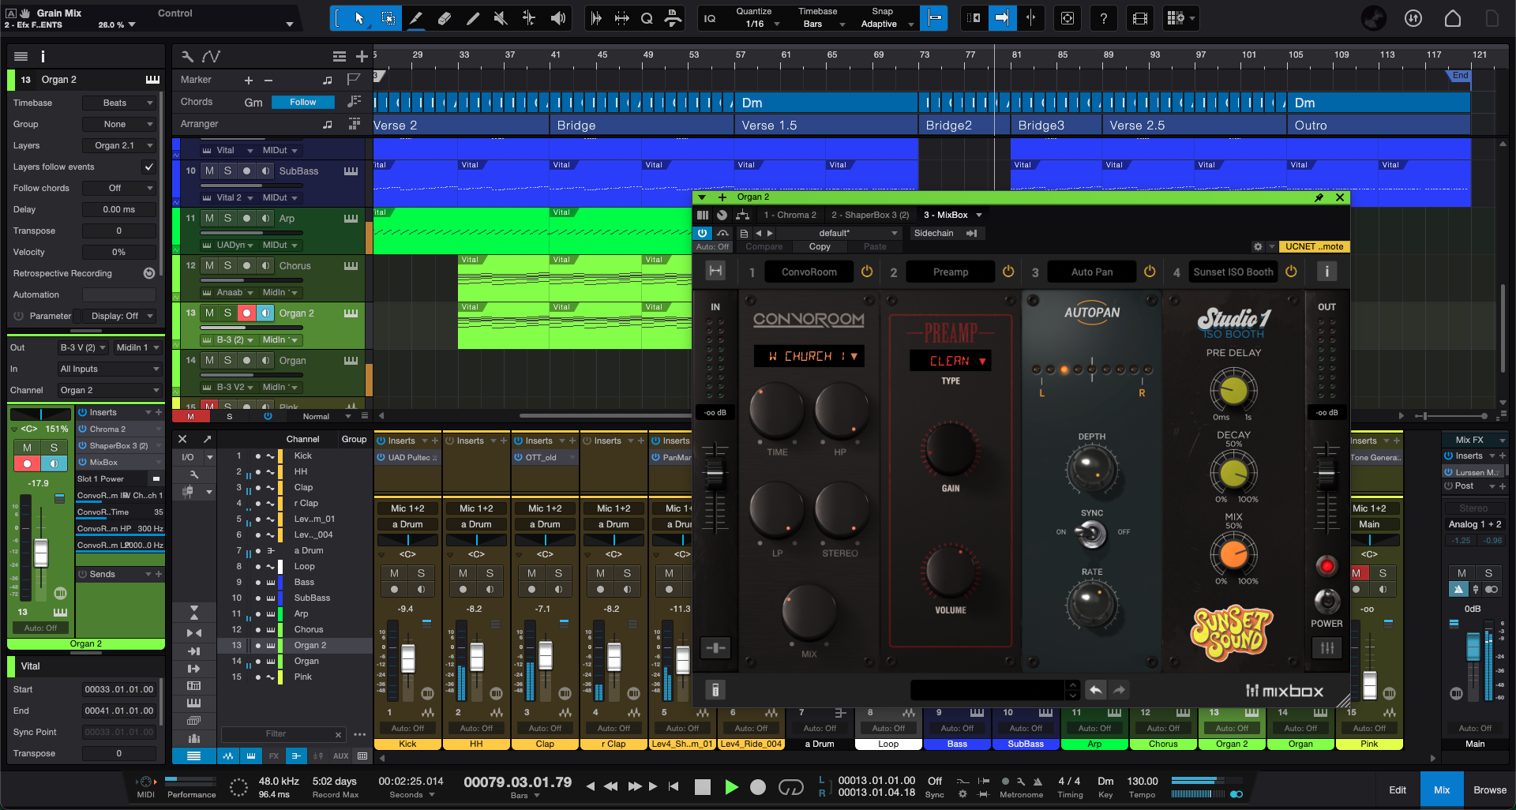
Task: Open the Browse panel
Action: pyautogui.click(x=1489, y=789)
